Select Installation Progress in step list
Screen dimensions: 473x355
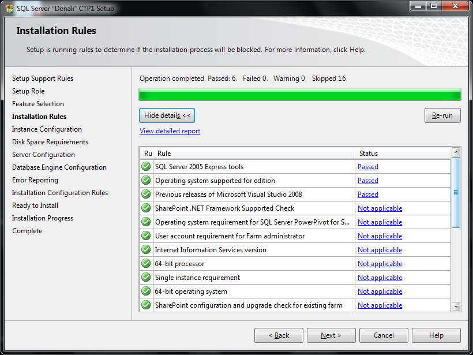click(43, 218)
